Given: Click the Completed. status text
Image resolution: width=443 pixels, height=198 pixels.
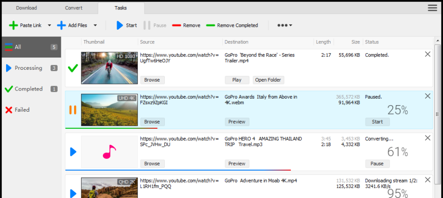Looking at the screenshot, I should coord(377,55).
